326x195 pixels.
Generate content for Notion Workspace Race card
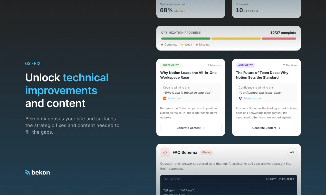tap(191, 128)
